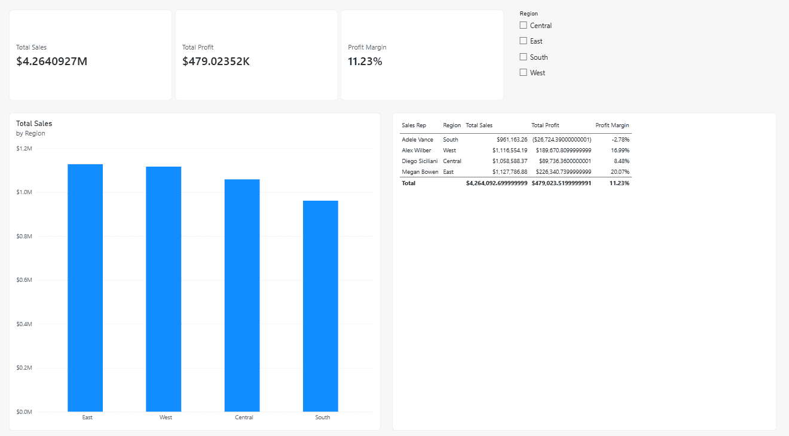789x436 pixels.
Task: Sort table by Total Profit header
Action: [x=545, y=125]
